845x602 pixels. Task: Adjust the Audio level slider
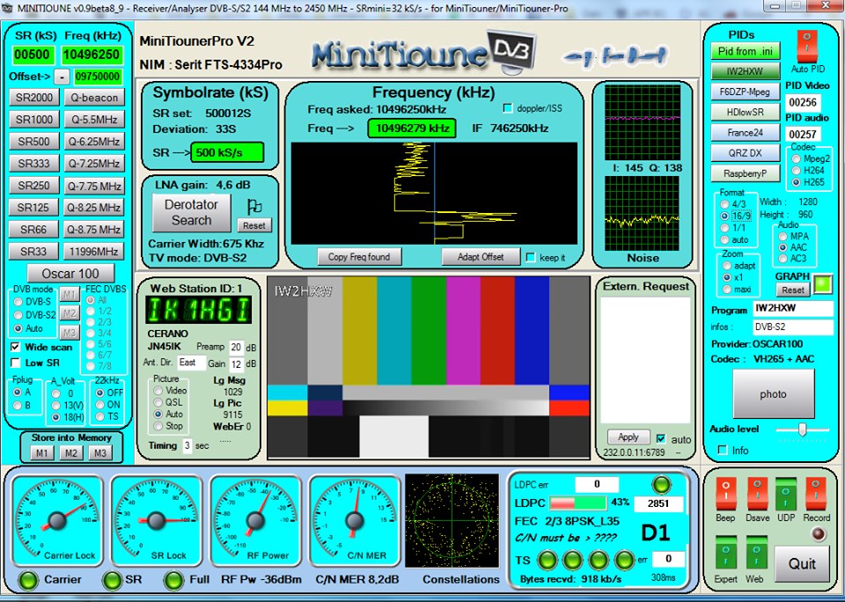(803, 429)
